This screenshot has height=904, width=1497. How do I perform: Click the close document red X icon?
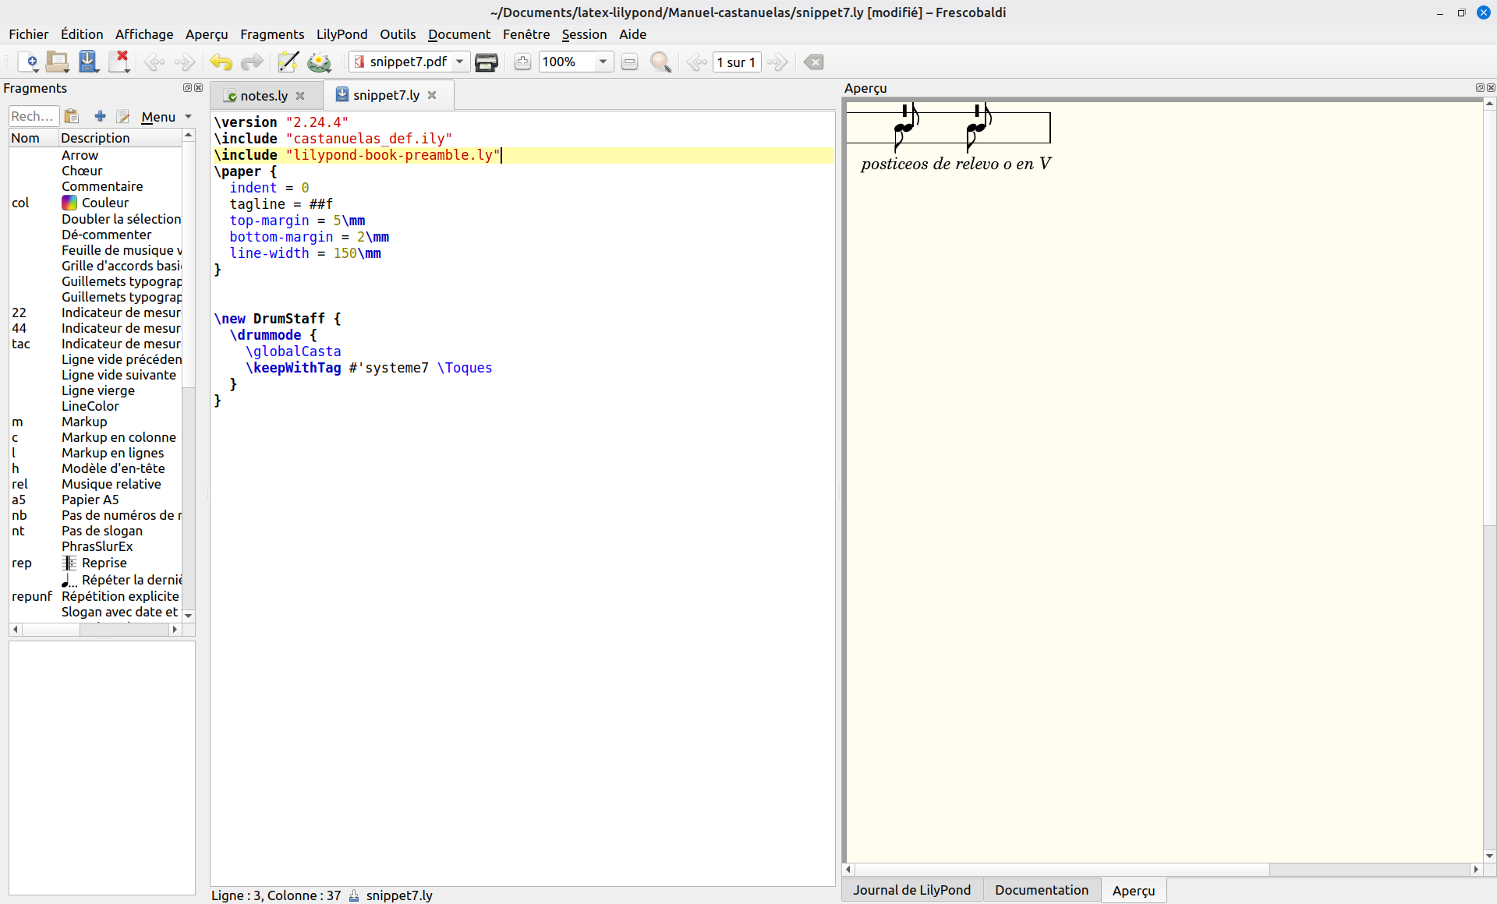click(119, 62)
